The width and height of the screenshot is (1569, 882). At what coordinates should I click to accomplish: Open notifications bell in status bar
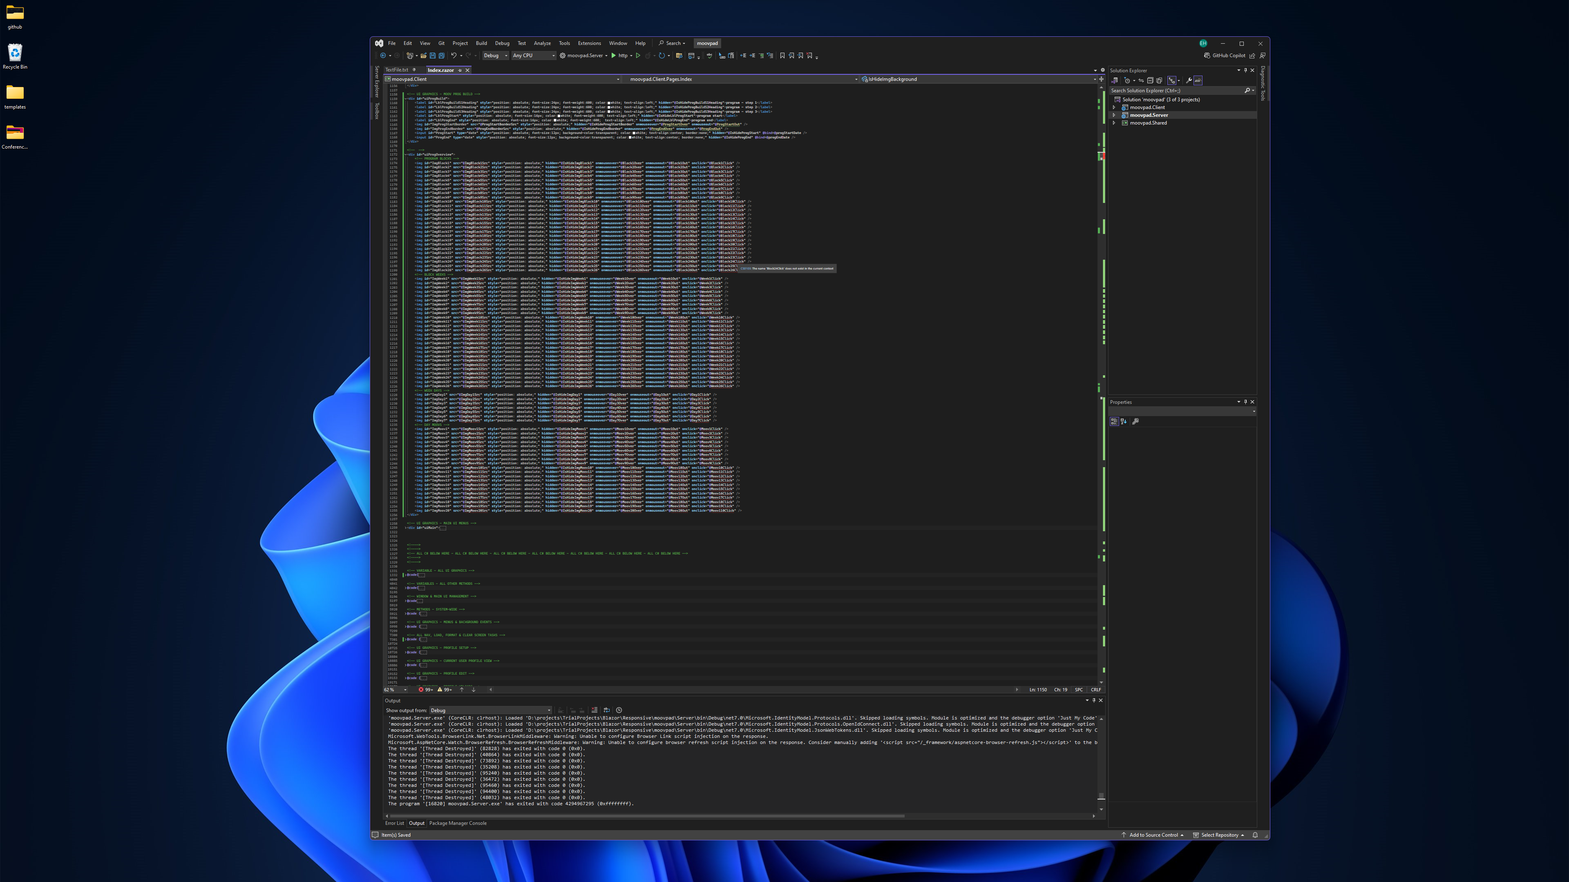click(1255, 835)
